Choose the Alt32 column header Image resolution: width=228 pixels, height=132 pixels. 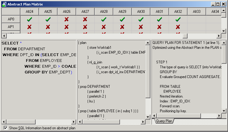[x=178, y=12]
